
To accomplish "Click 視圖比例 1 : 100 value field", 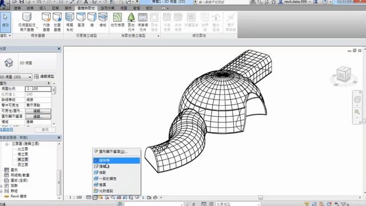I will 38,89.
